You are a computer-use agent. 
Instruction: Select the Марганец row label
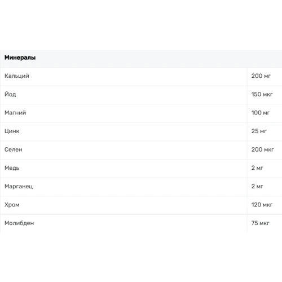19,187
